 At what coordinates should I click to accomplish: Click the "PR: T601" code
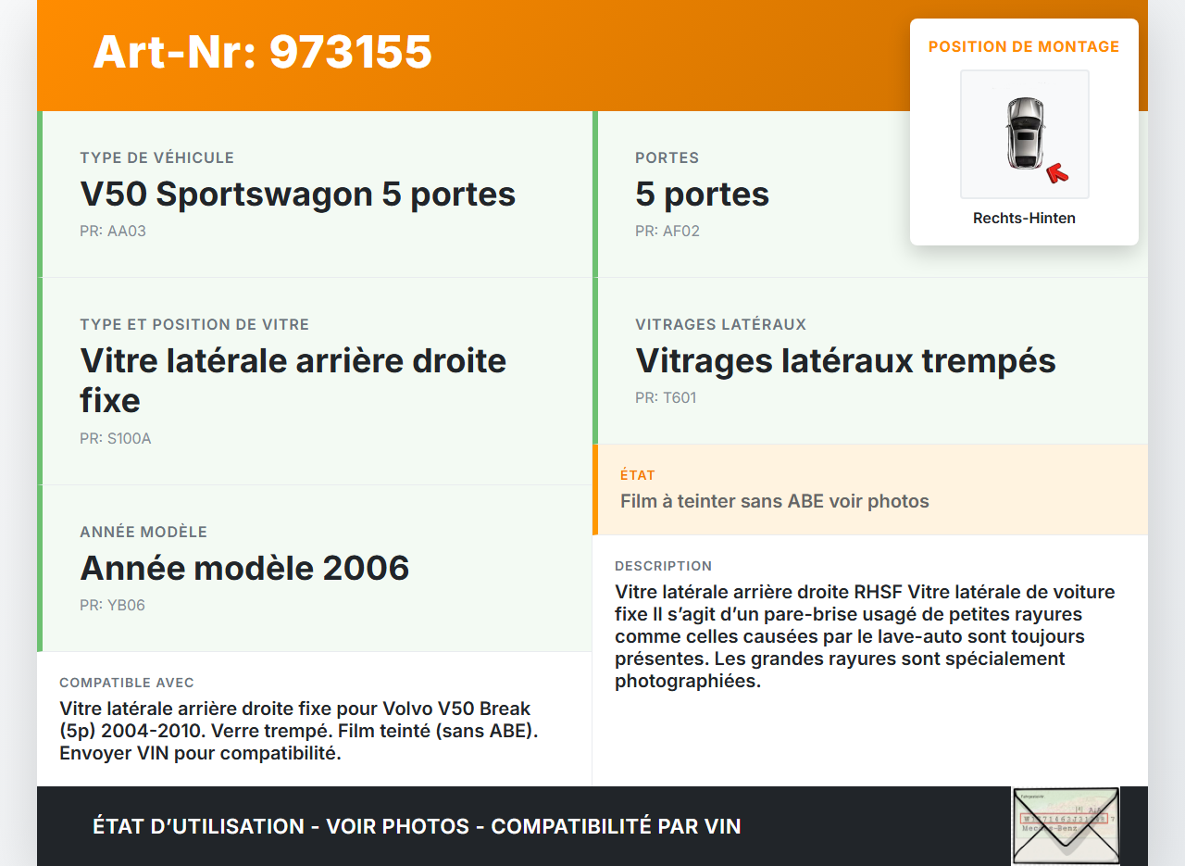pos(666,397)
